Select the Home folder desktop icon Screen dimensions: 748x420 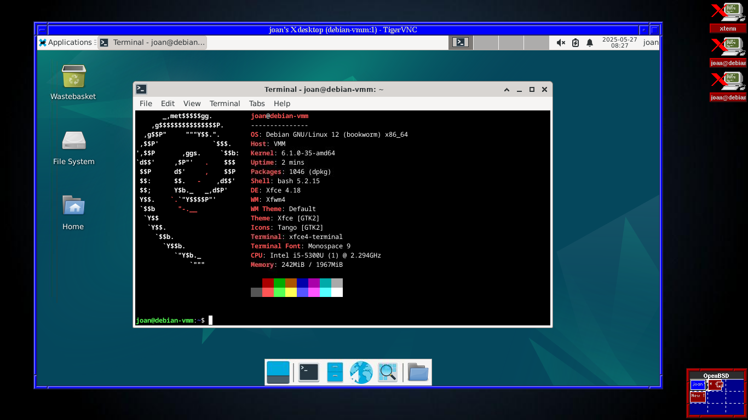(x=73, y=213)
